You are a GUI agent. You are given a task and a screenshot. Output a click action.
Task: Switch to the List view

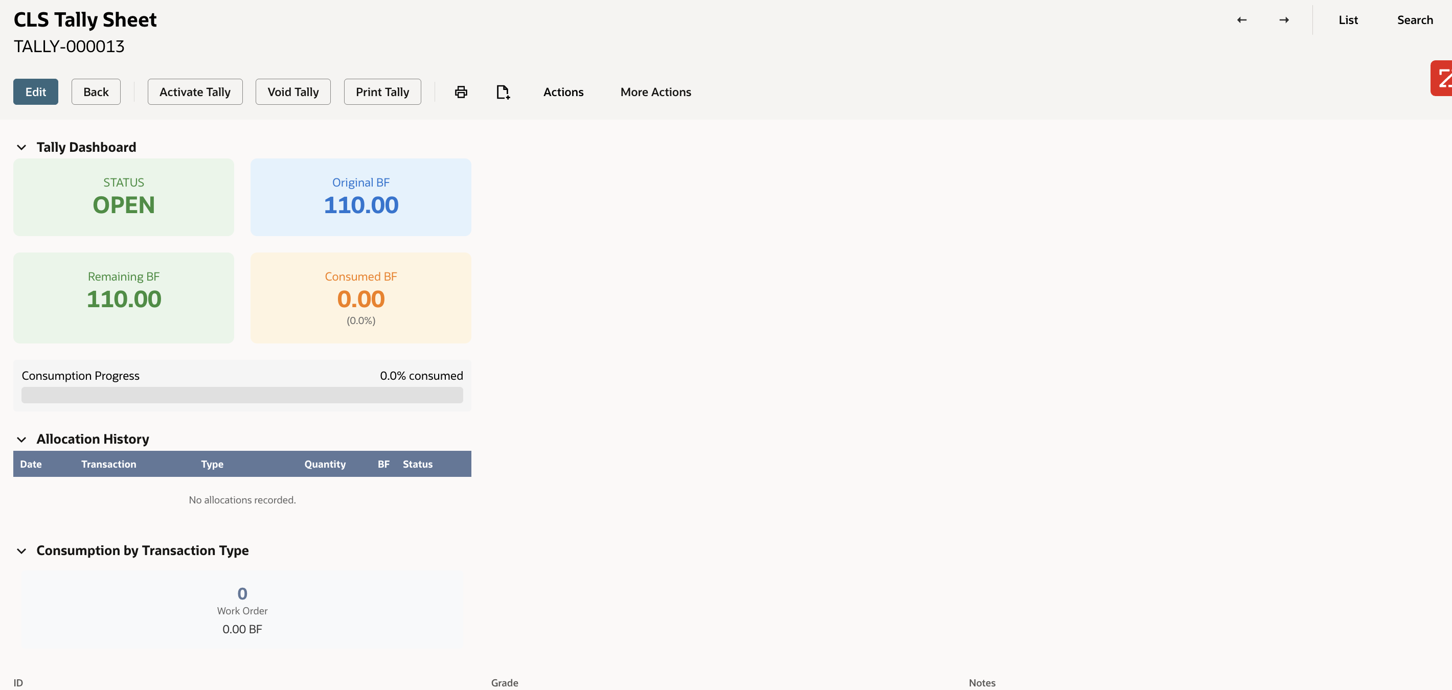coord(1348,20)
